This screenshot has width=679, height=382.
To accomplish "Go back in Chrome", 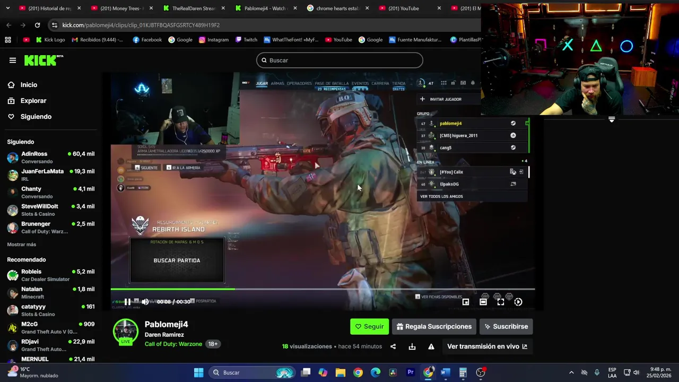I will click(8, 25).
